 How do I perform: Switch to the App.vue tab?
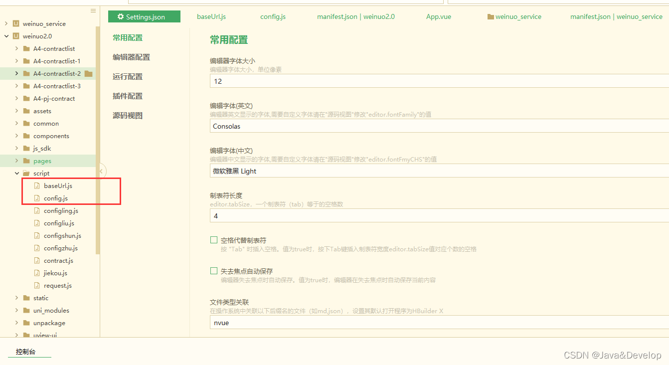click(x=439, y=16)
